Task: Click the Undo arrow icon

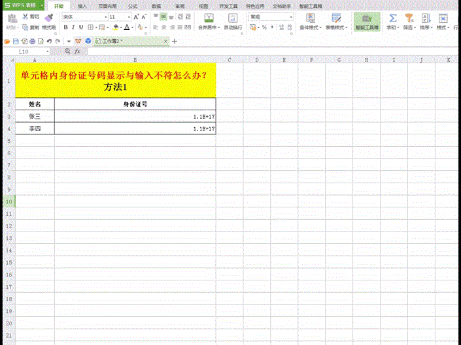Action: pos(50,40)
